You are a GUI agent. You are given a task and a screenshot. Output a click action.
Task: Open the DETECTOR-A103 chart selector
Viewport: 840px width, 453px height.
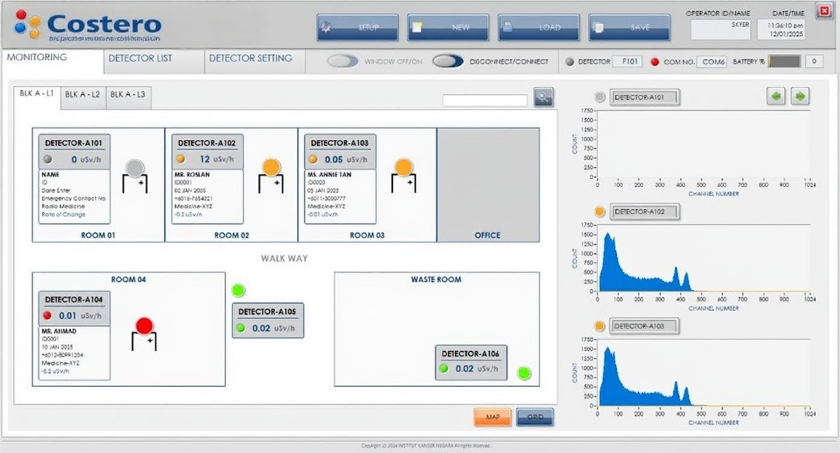click(644, 326)
